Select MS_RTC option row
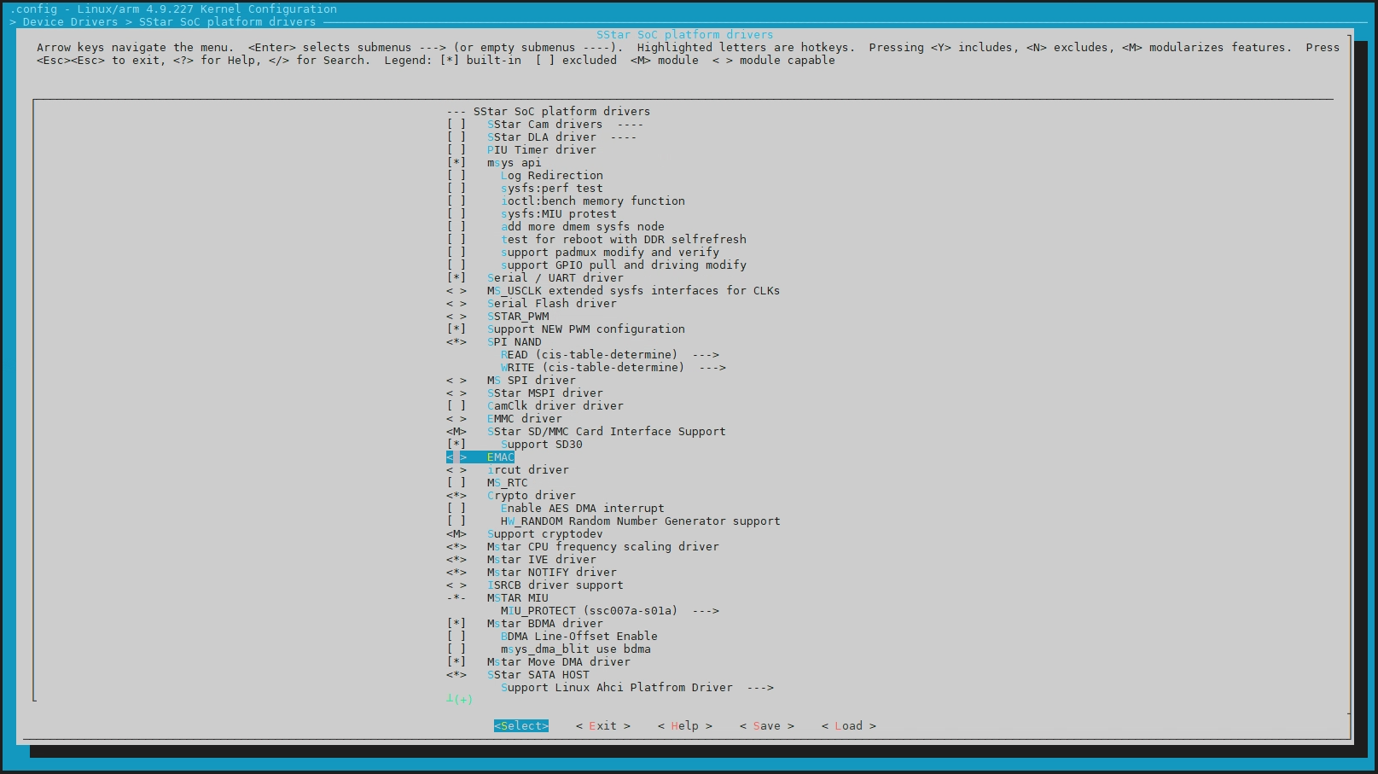Viewport: 1378px width, 774px height. tap(487, 483)
